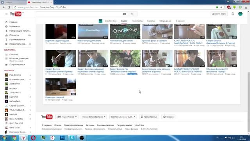Launch Chrome from the taskbar
250x141 pixels.
[x=14, y=138]
